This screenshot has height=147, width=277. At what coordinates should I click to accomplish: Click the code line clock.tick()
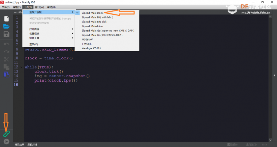(49, 71)
